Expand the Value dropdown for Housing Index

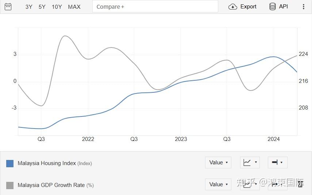(x=218, y=162)
